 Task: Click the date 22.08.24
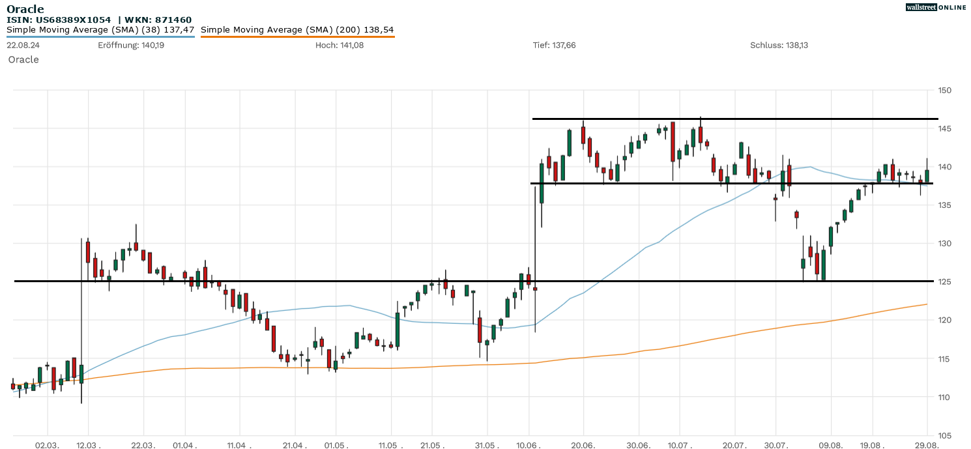point(22,45)
